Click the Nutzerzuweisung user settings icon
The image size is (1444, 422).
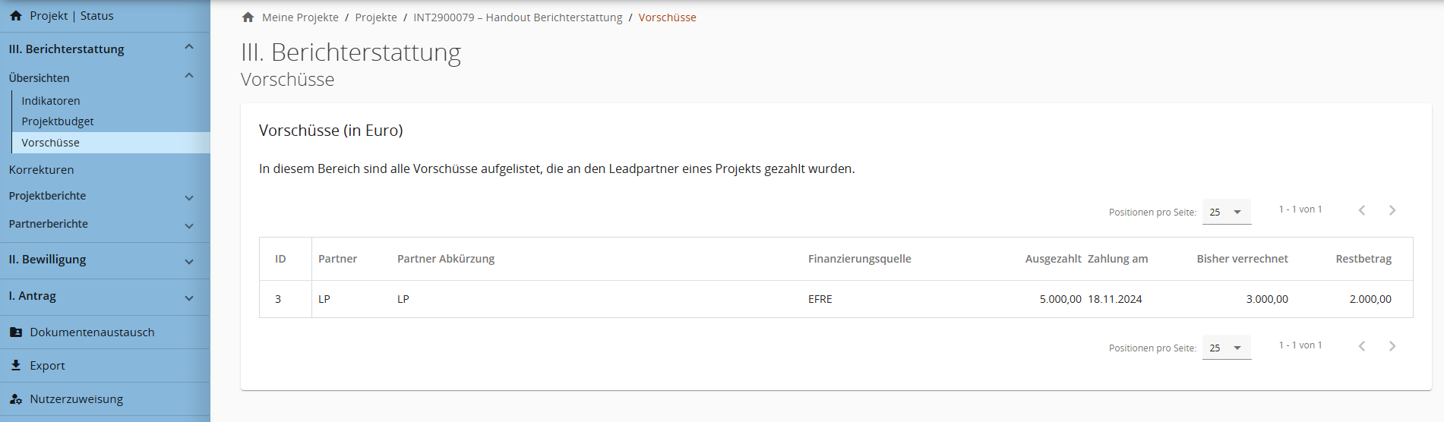[x=16, y=399]
